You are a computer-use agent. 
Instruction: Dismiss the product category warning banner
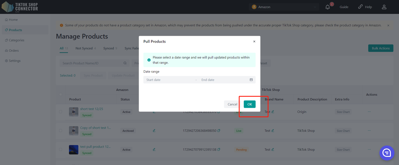click(x=388, y=25)
